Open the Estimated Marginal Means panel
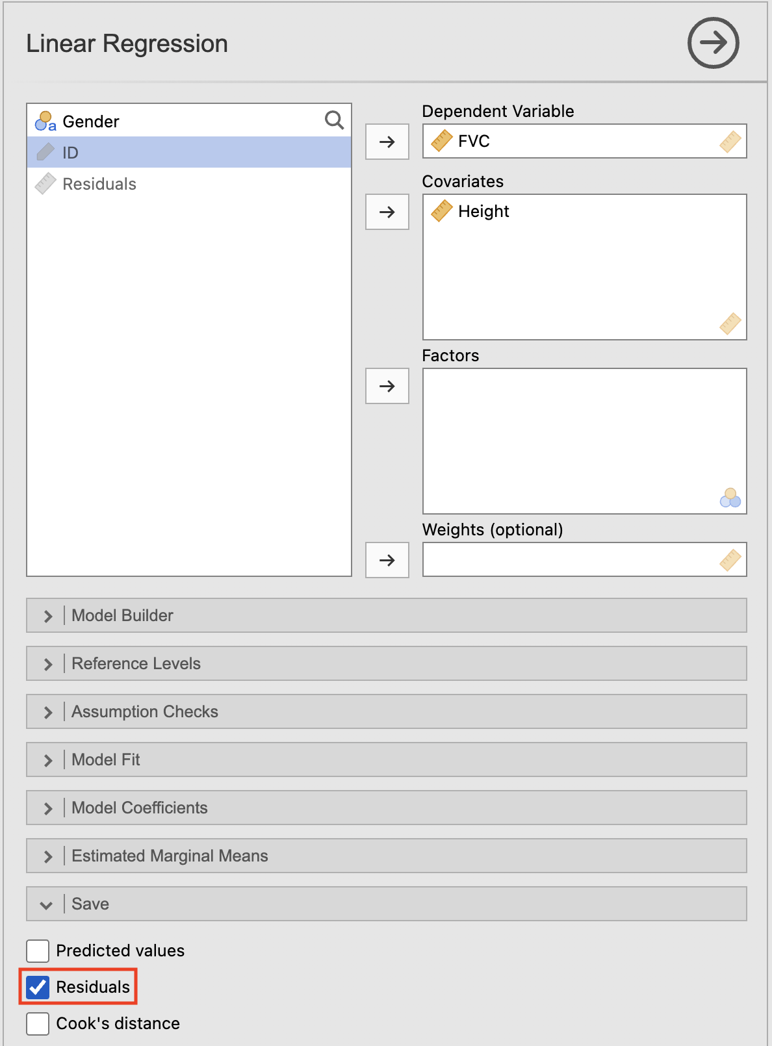772x1046 pixels. click(x=386, y=856)
